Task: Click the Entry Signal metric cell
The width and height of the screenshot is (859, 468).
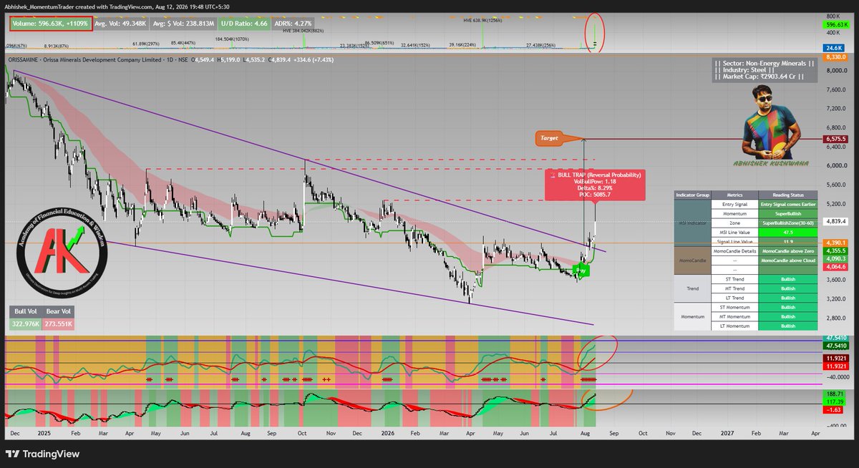Action: pos(733,204)
